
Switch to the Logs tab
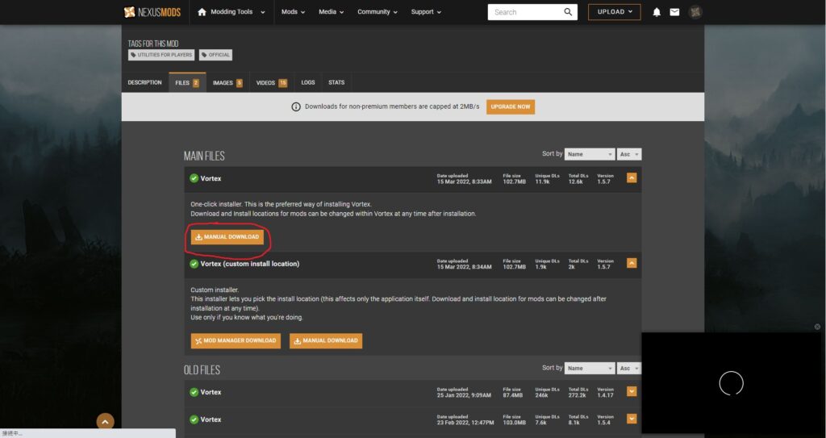pos(308,83)
